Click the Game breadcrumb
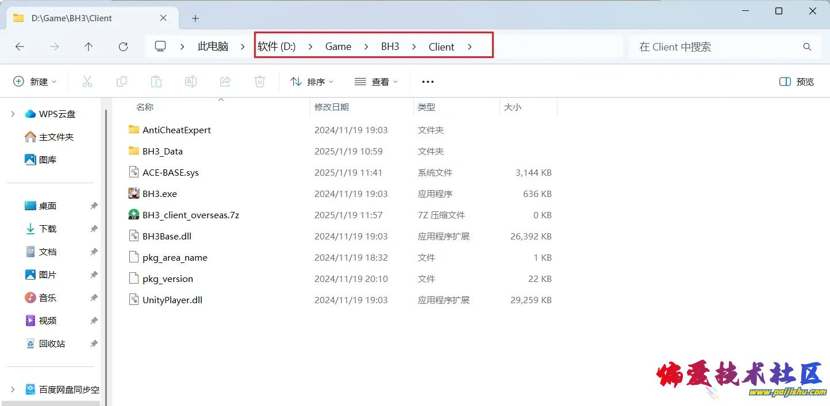This screenshot has width=830, height=406. (x=338, y=47)
